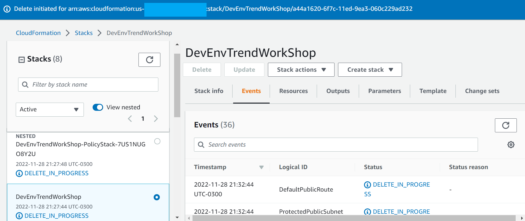
Task: Click the ProtectedPublicSubnet logical ID cell
Action: (311, 212)
